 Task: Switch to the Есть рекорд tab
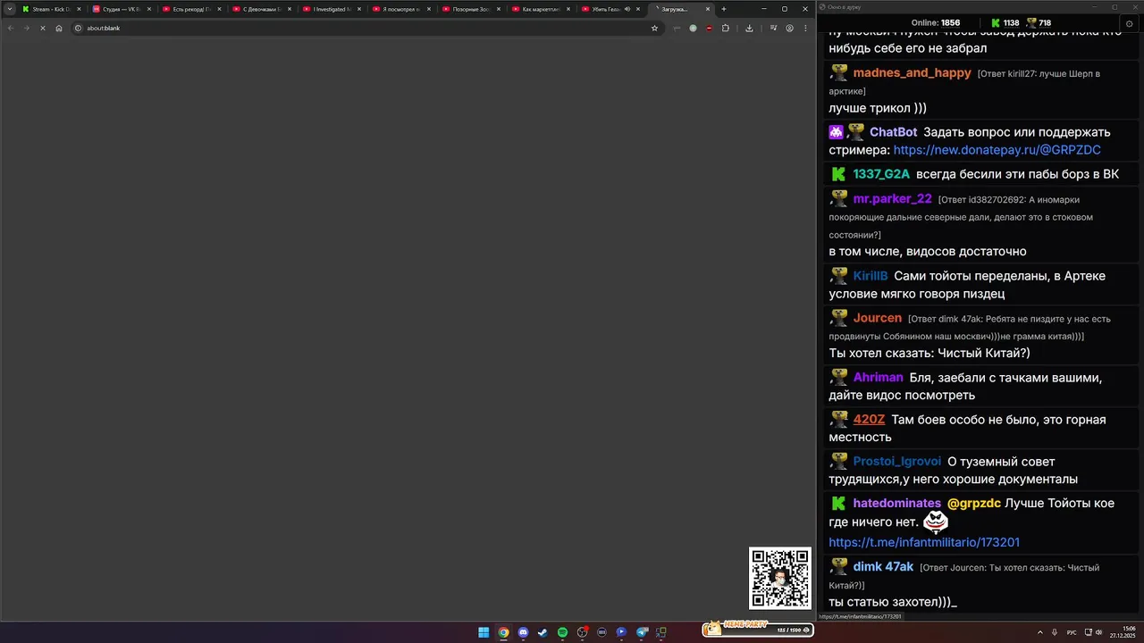click(x=190, y=9)
